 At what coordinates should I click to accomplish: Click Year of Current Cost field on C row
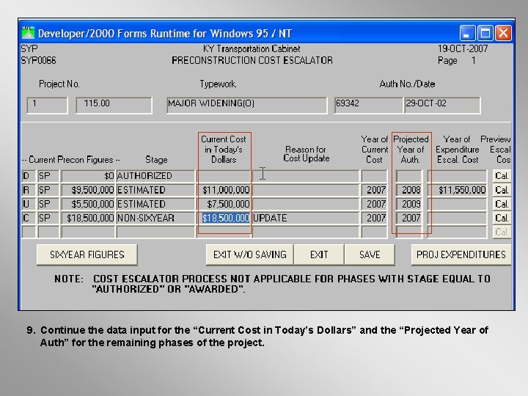point(374,219)
